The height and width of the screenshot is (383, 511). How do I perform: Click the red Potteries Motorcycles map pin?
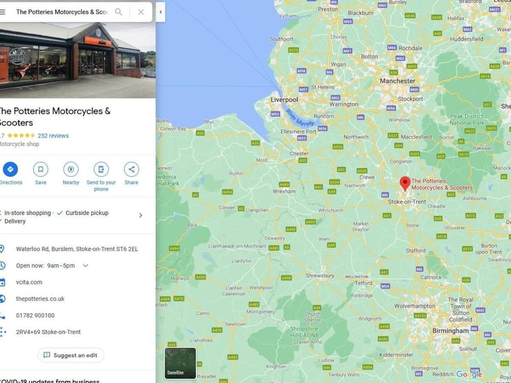click(405, 184)
